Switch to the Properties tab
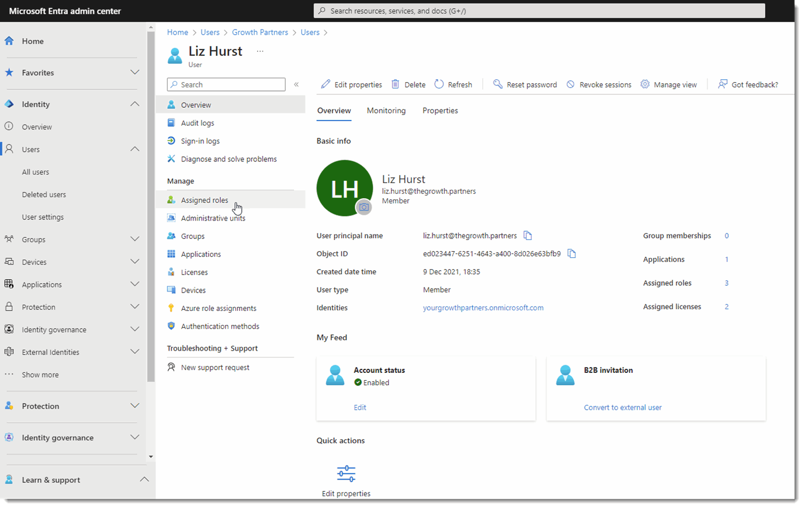This screenshot has height=508, width=803. point(439,111)
